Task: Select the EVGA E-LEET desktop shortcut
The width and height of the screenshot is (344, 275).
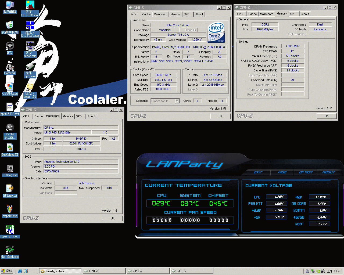Action: point(10,131)
